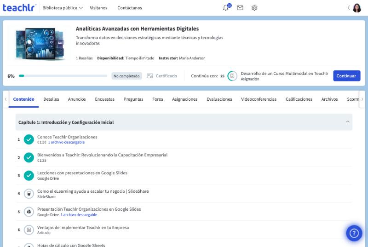Viewport: 368px width, 247px height.
Task: Expand the Biblioteca pública dropdown
Action: (x=63, y=8)
